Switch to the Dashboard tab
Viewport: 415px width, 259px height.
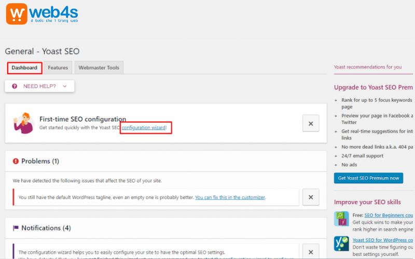tap(24, 68)
